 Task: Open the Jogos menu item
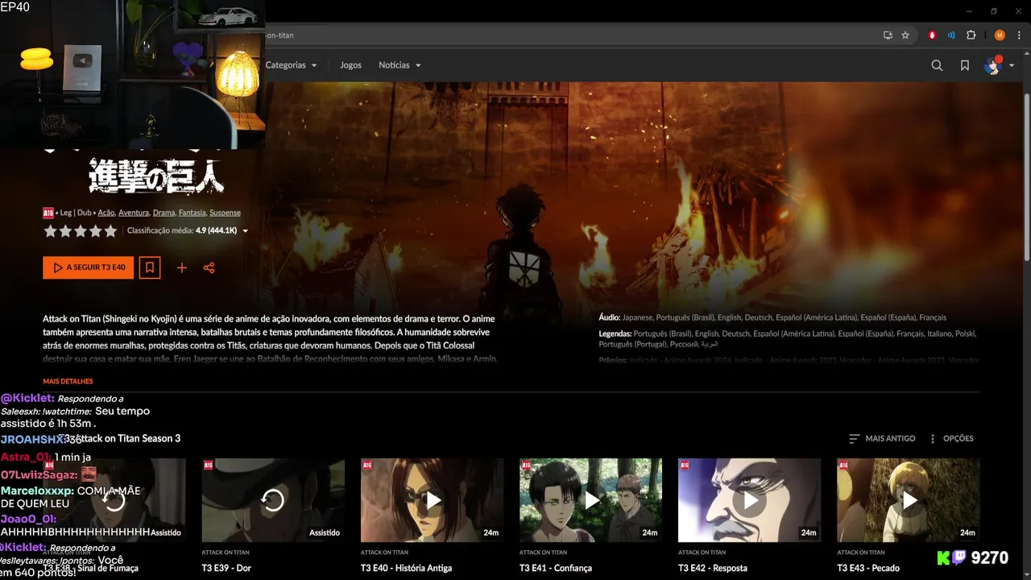(350, 65)
